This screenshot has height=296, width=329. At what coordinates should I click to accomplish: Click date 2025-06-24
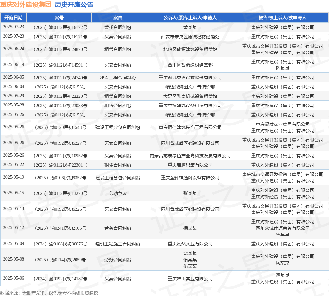tap(13, 49)
